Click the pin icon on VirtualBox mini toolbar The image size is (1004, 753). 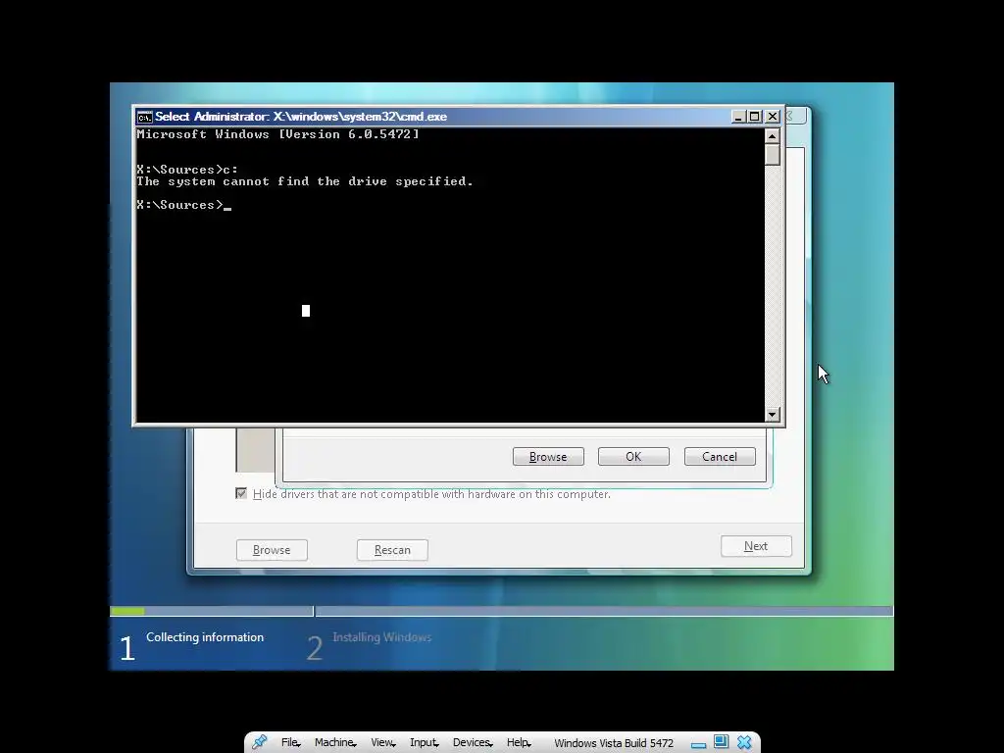(x=259, y=742)
